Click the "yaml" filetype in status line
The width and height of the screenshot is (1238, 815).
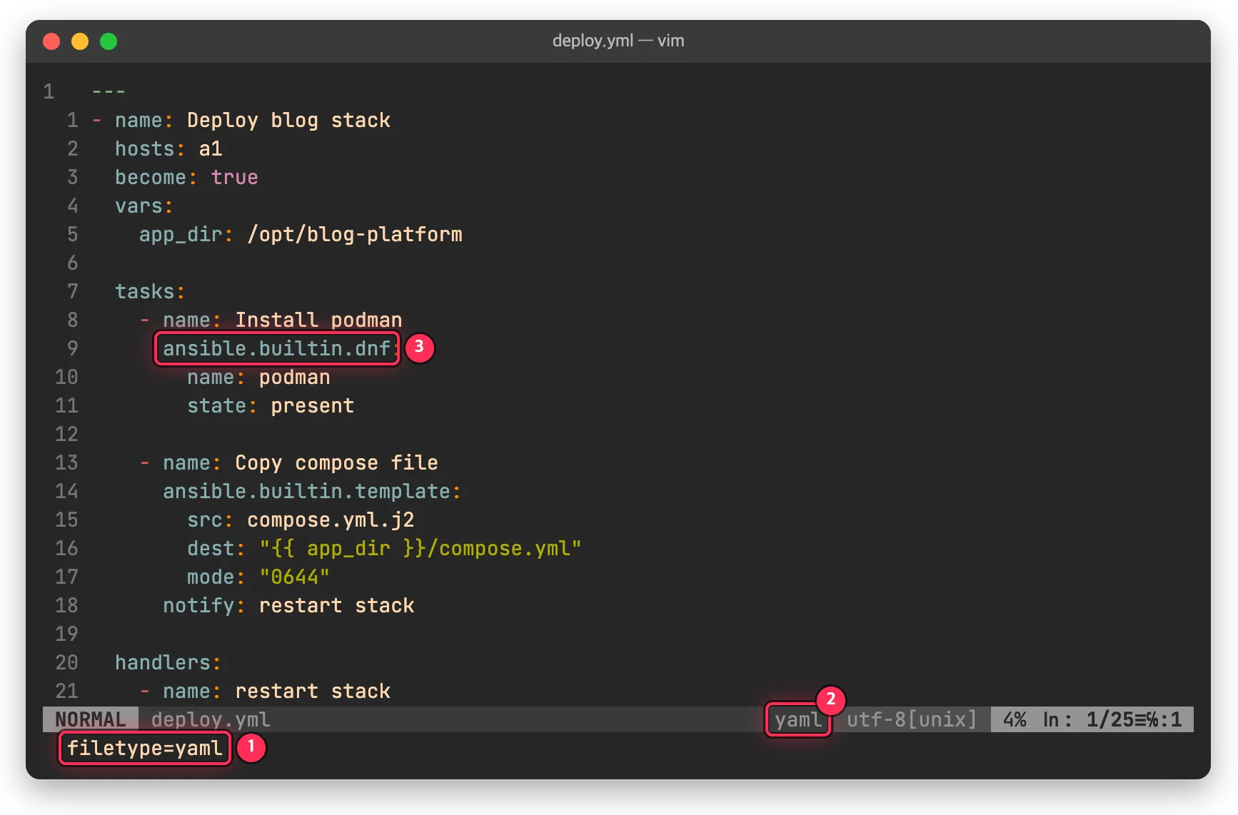pos(799,719)
